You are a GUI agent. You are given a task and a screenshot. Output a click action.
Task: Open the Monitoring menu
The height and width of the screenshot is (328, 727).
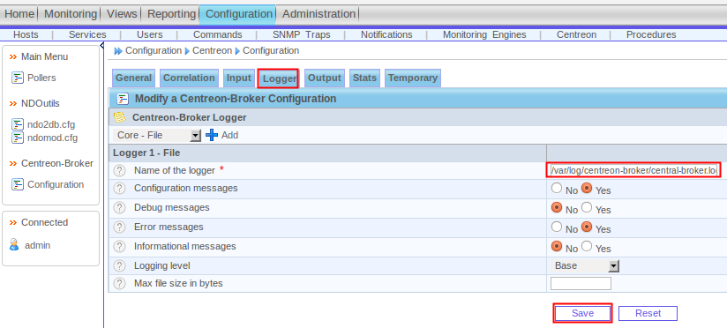coord(71,14)
